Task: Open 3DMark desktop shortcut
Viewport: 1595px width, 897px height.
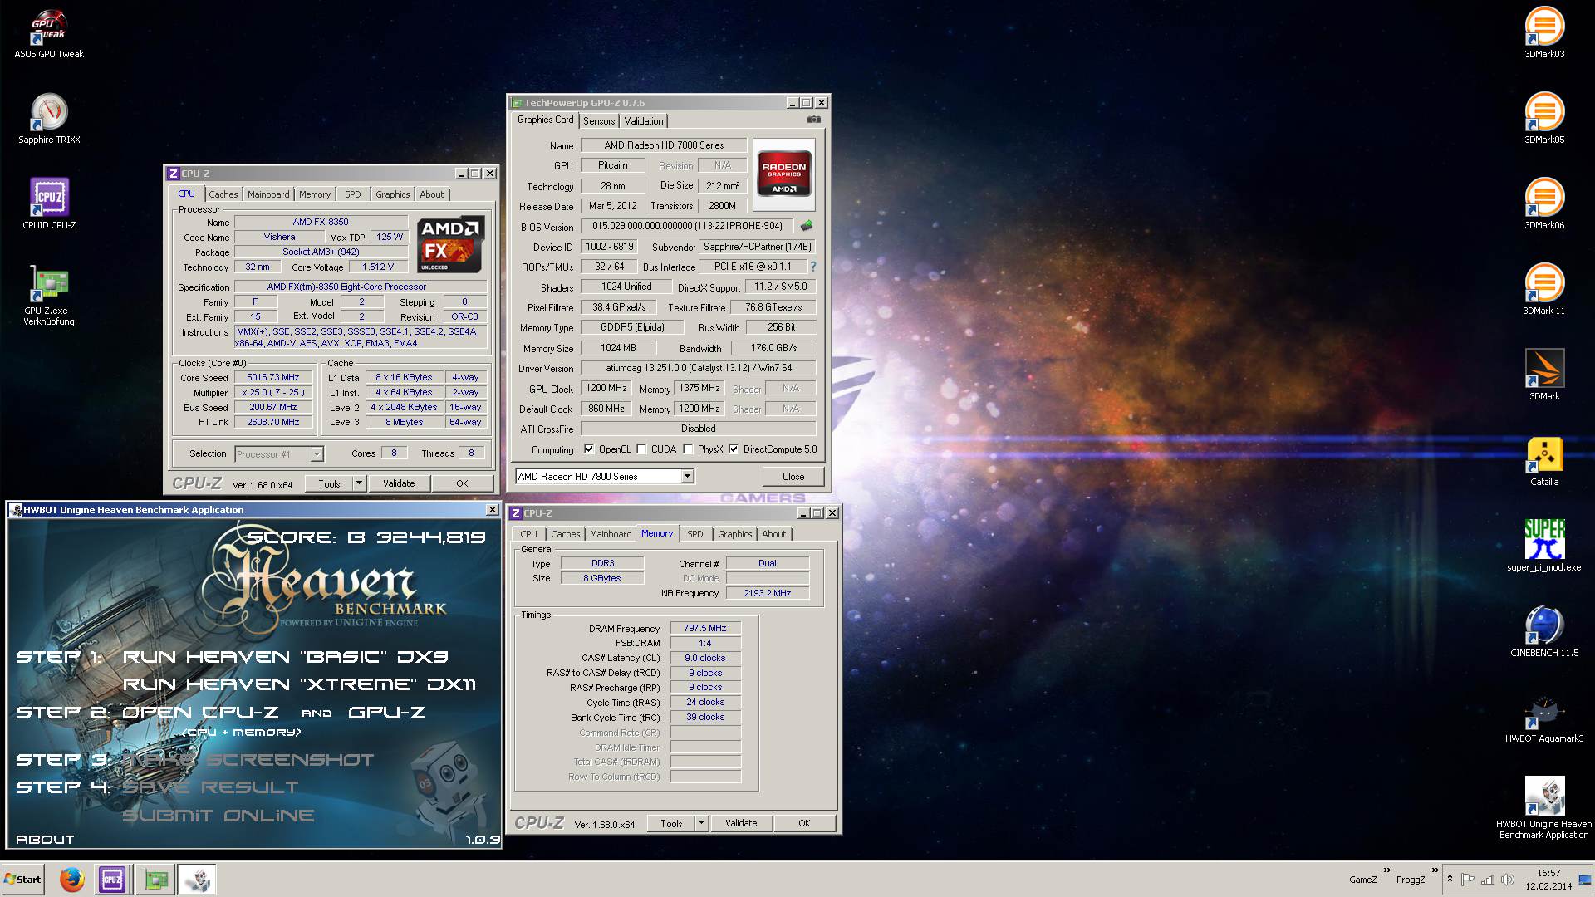Action: click(x=1544, y=375)
